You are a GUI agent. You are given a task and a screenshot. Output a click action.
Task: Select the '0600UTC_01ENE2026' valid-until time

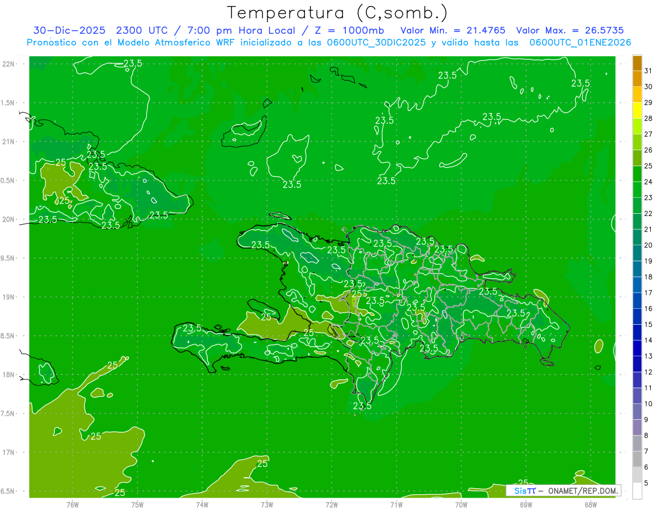[580, 43]
